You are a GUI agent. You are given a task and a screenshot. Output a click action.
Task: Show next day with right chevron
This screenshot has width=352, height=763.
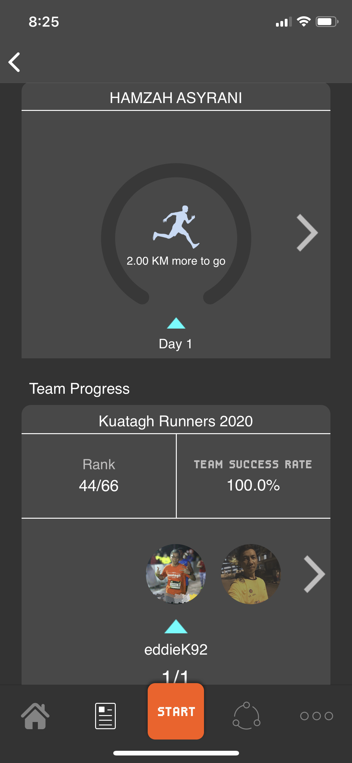tap(307, 233)
